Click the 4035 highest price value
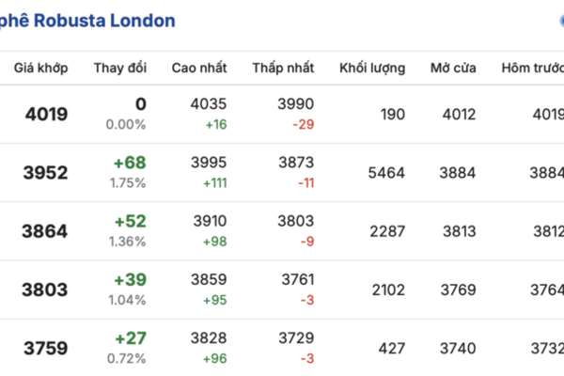 point(209,104)
